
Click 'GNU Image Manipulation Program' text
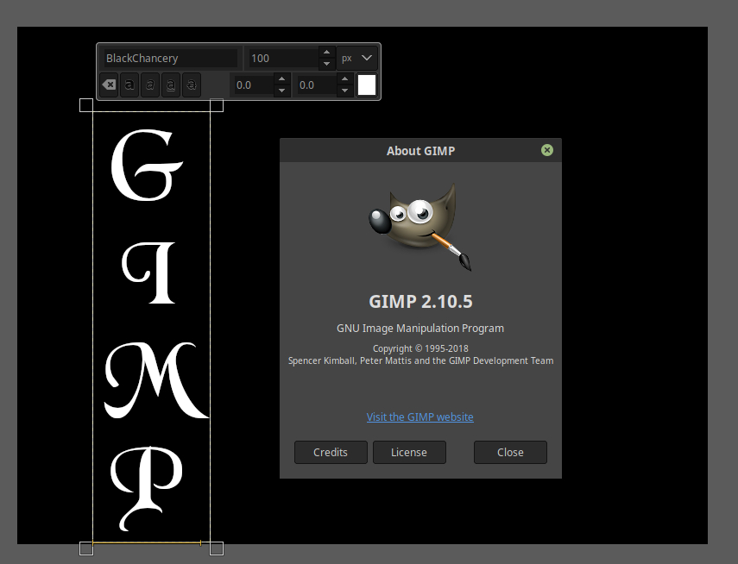420,329
